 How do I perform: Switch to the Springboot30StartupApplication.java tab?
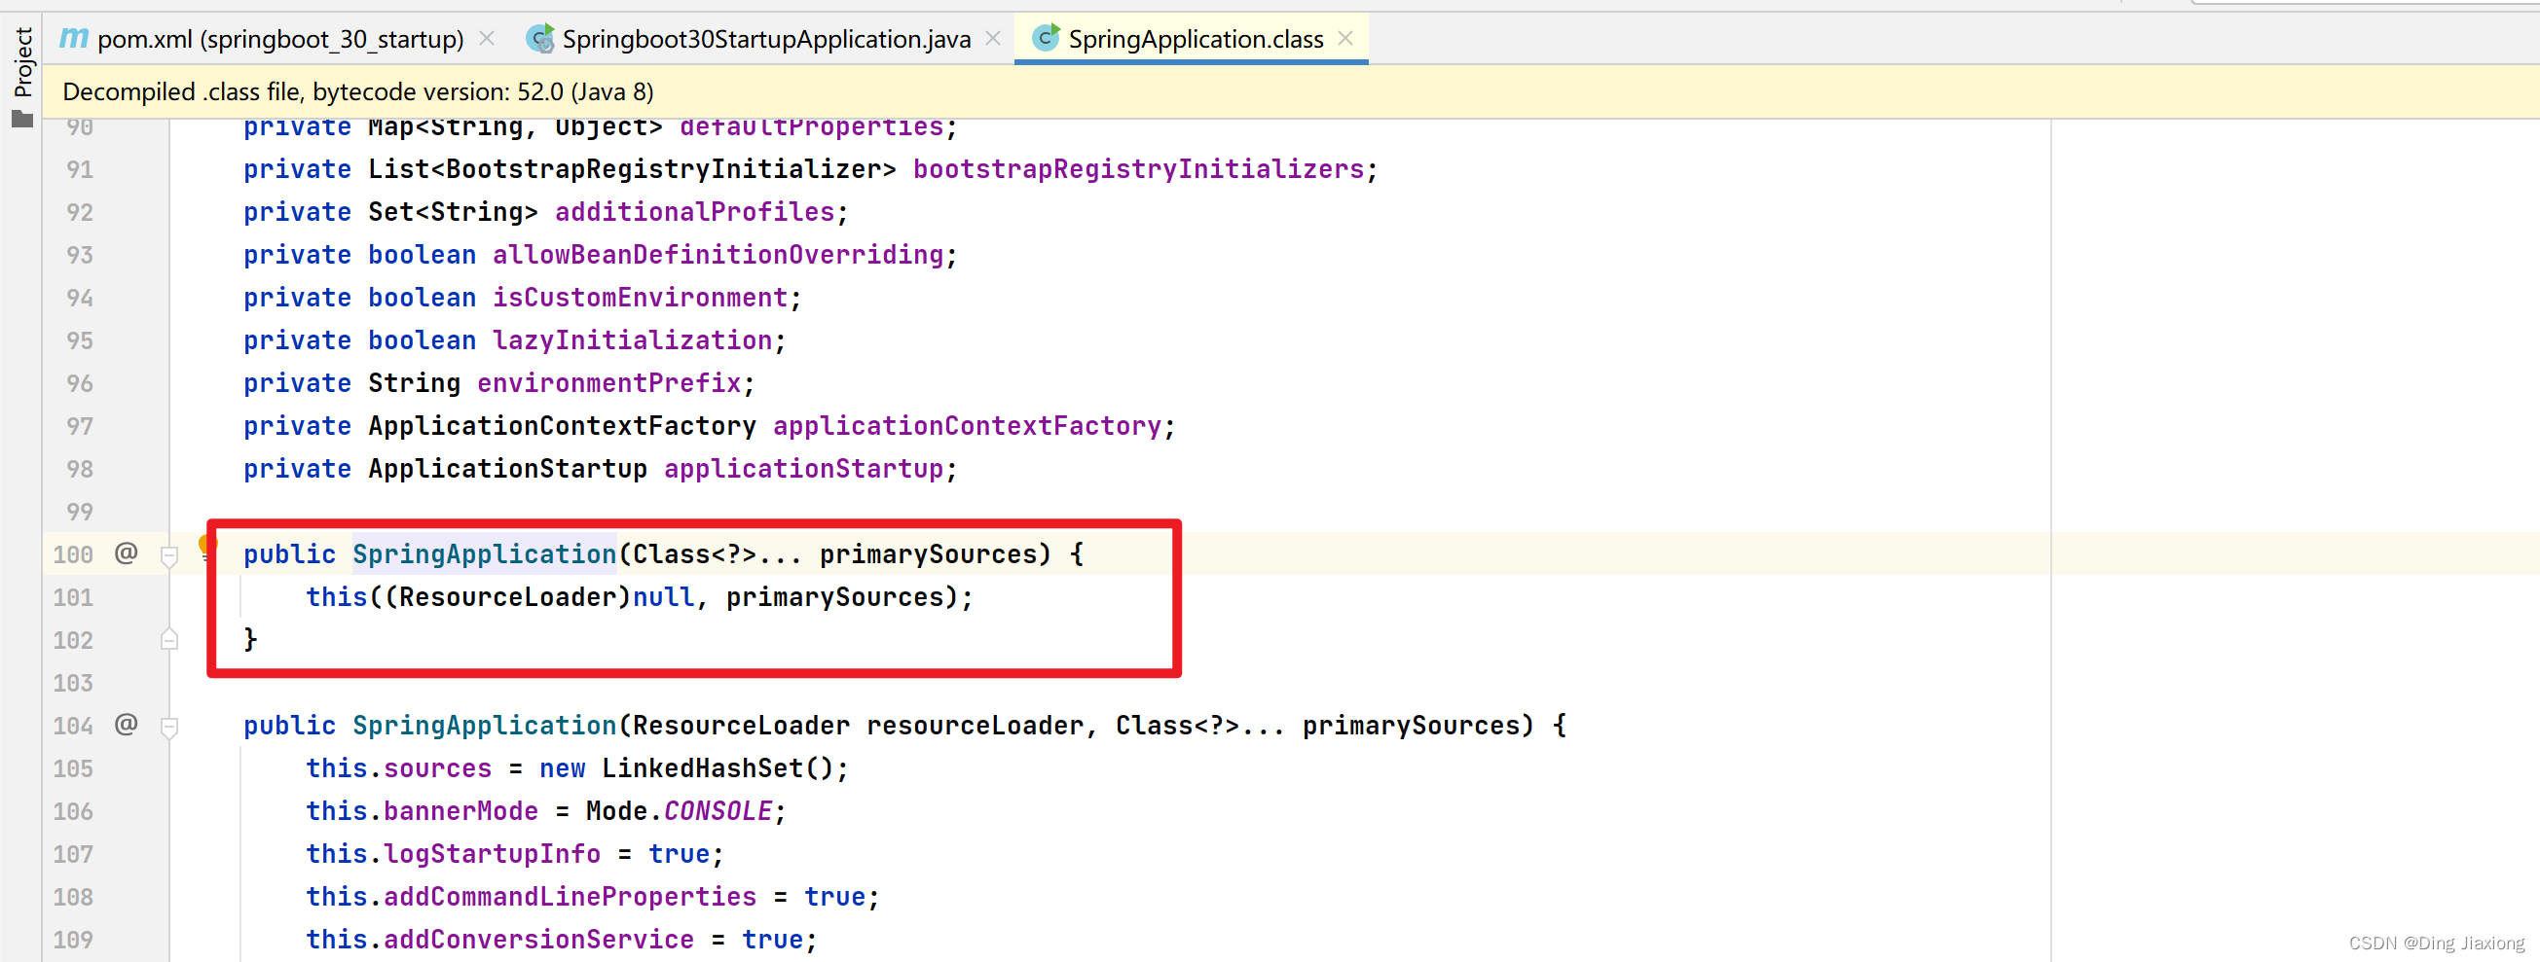[x=766, y=40]
